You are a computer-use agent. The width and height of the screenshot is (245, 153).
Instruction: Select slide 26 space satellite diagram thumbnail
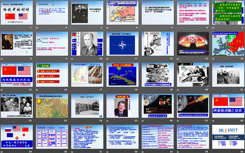pyautogui.click(x=158, y=106)
